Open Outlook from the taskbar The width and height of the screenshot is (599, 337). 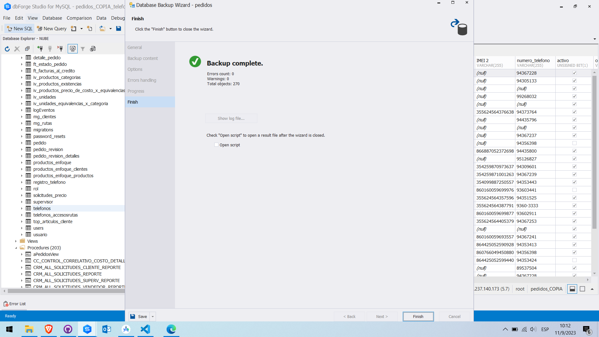107,329
